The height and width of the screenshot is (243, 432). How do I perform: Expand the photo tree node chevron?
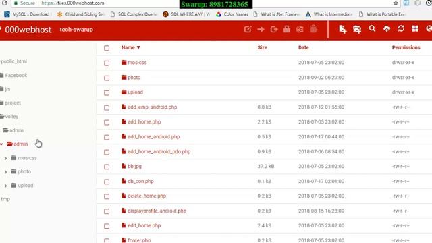(5, 172)
